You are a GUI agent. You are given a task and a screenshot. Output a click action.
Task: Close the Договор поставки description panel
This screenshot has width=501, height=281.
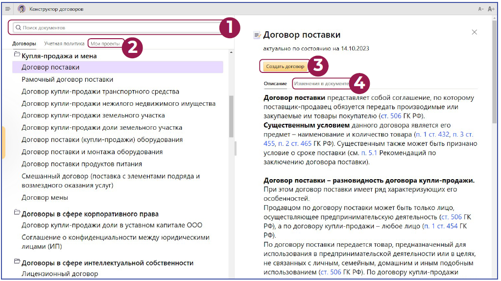[474, 32]
